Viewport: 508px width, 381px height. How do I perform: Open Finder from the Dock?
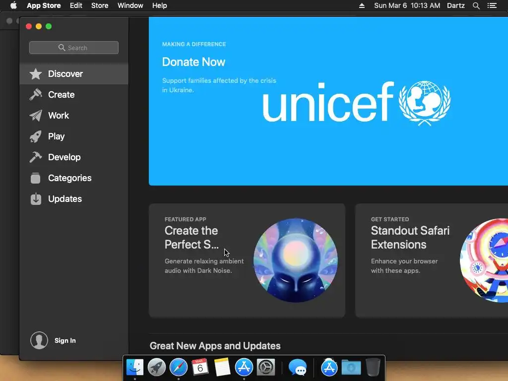(x=135, y=368)
